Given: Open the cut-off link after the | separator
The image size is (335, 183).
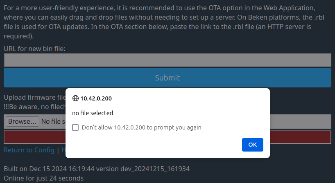Looking at the screenshot, I should (63, 150).
